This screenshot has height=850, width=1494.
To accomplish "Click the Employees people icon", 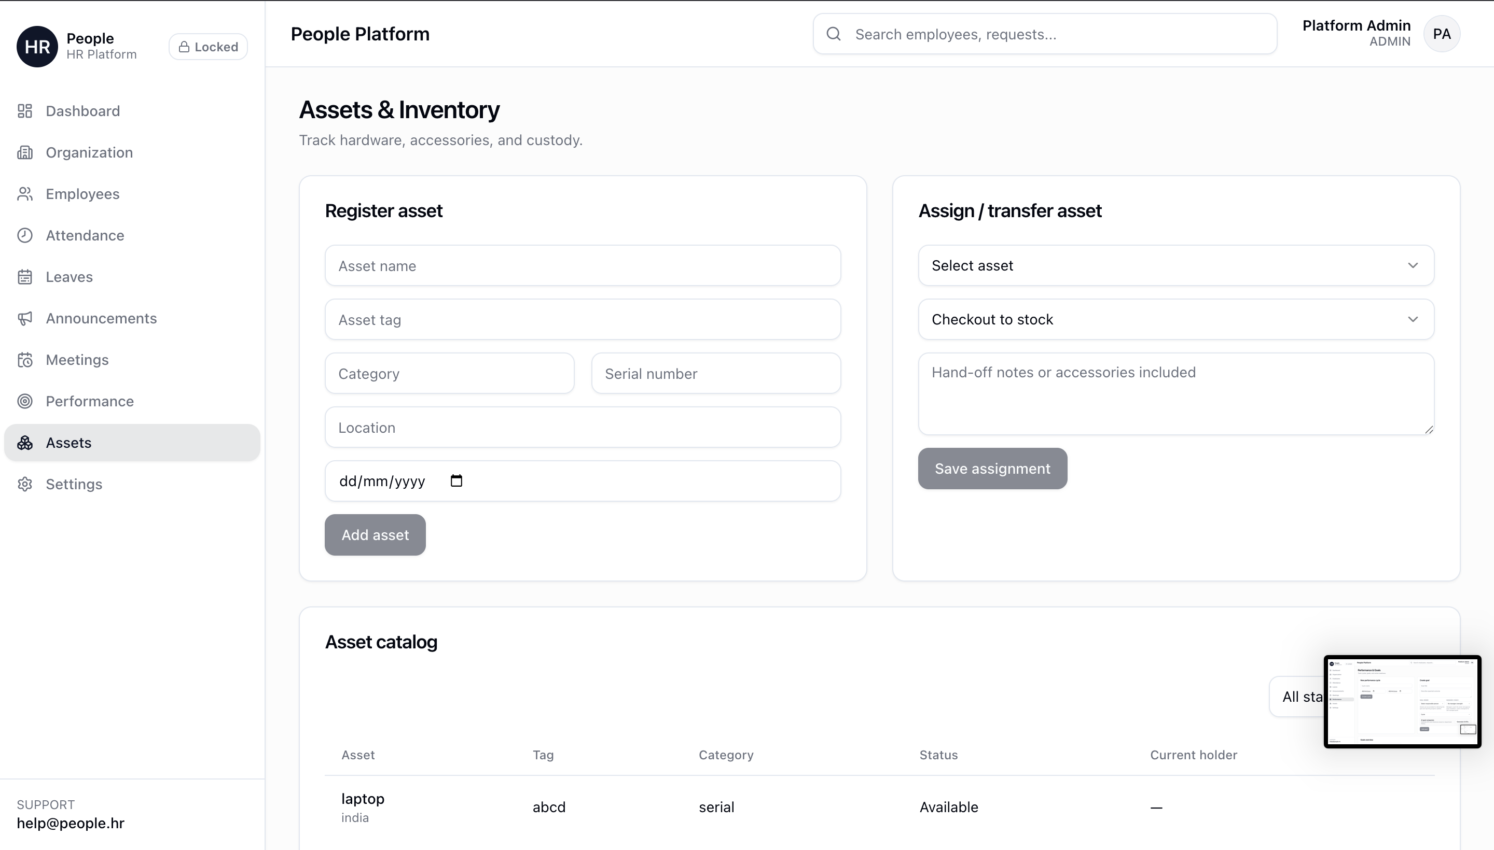I will (x=24, y=194).
